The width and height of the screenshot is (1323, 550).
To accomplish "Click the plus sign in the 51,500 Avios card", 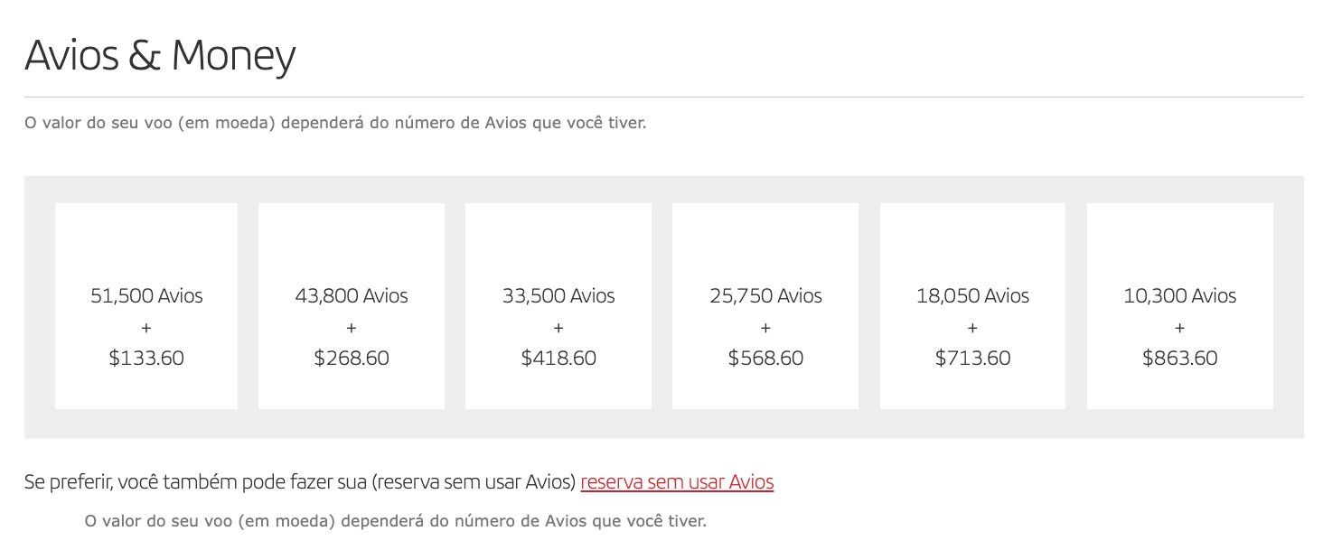I will coord(146,328).
